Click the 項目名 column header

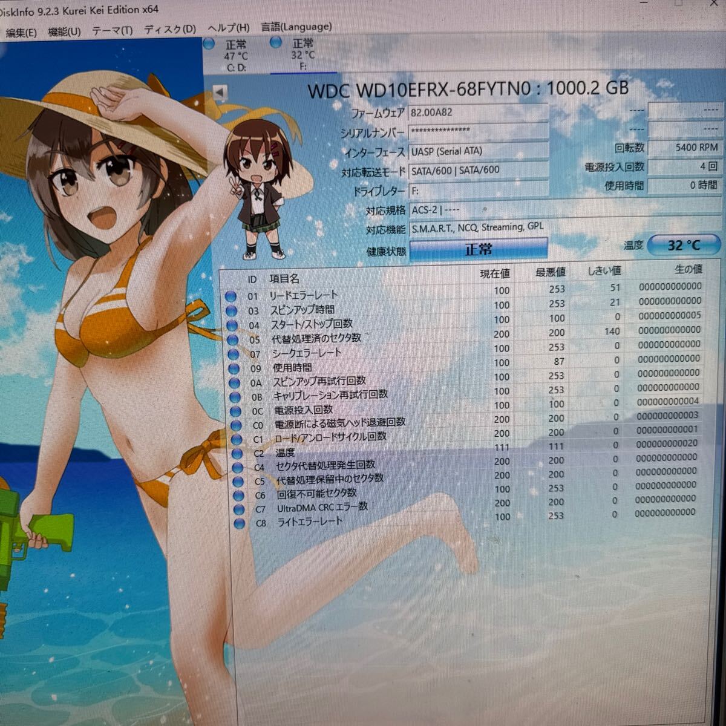(x=284, y=279)
